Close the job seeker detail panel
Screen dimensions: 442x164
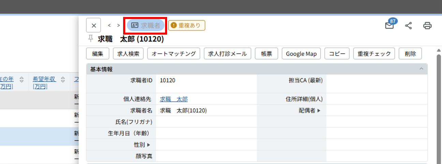(x=94, y=25)
